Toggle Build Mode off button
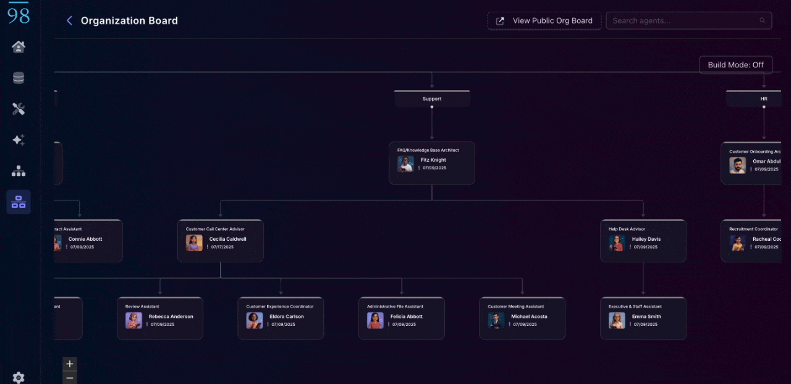Image resolution: width=791 pixels, height=384 pixels. tap(735, 65)
